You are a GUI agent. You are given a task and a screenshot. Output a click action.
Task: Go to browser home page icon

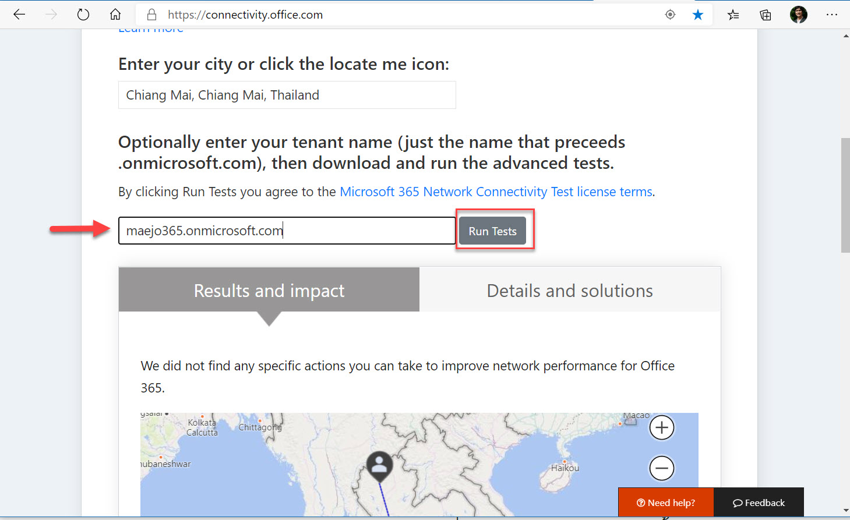click(115, 15)
